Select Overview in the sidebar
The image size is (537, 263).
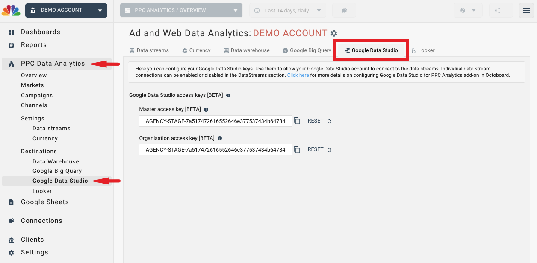click(34, 75)
